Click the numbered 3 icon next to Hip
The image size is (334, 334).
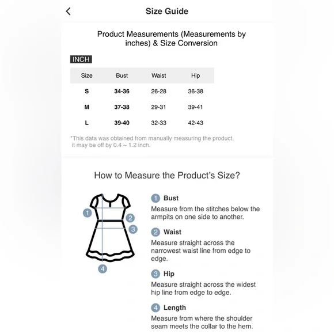155,274
